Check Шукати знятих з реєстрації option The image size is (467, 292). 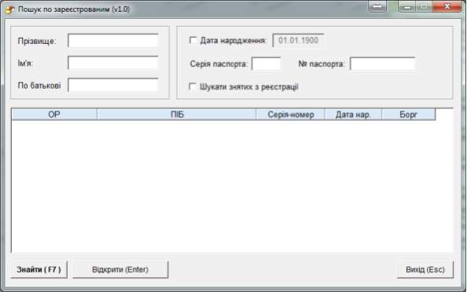click(193, 86)
